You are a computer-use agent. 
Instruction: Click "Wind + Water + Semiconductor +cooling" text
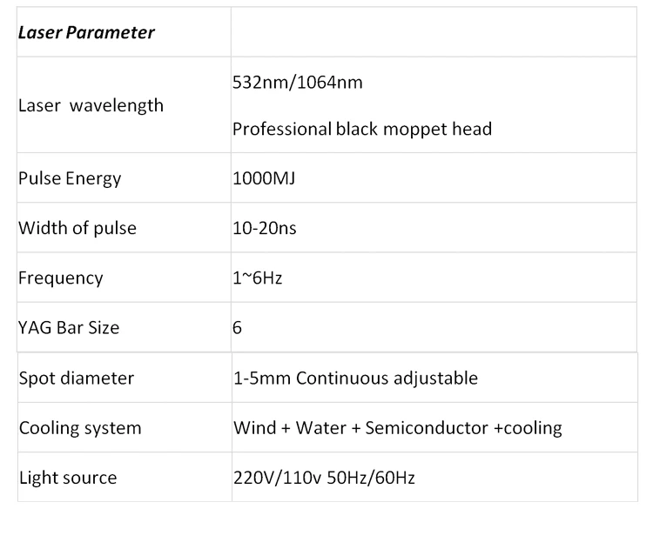[x=397, y=428]
